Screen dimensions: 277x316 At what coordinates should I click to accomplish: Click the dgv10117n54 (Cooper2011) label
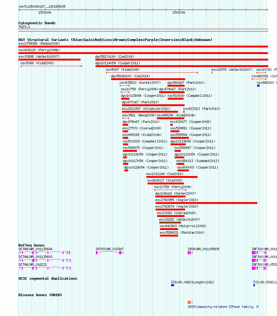click(x=145, y=161)
